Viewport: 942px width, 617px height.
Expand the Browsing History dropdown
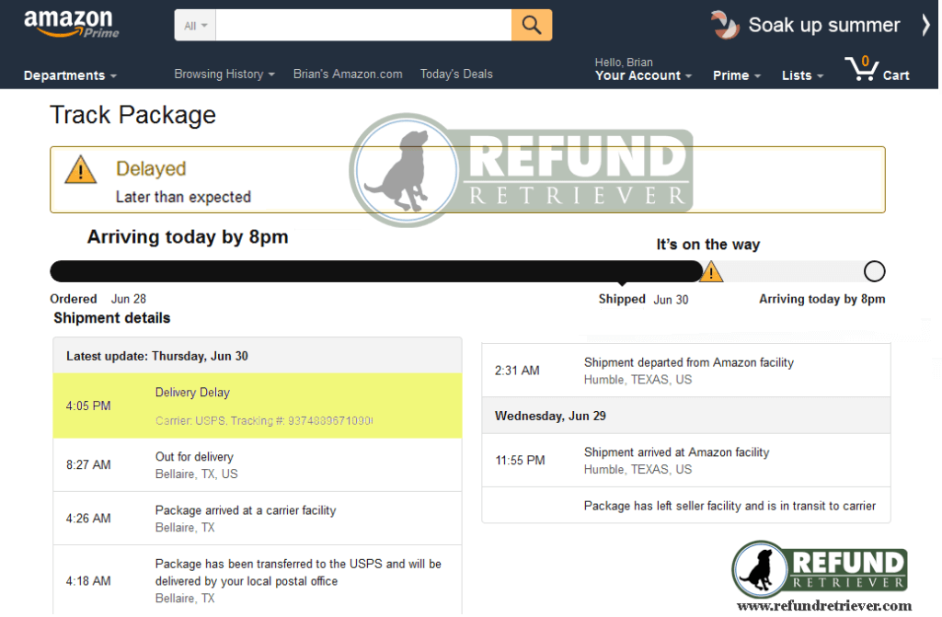click(x=224, y=74)
